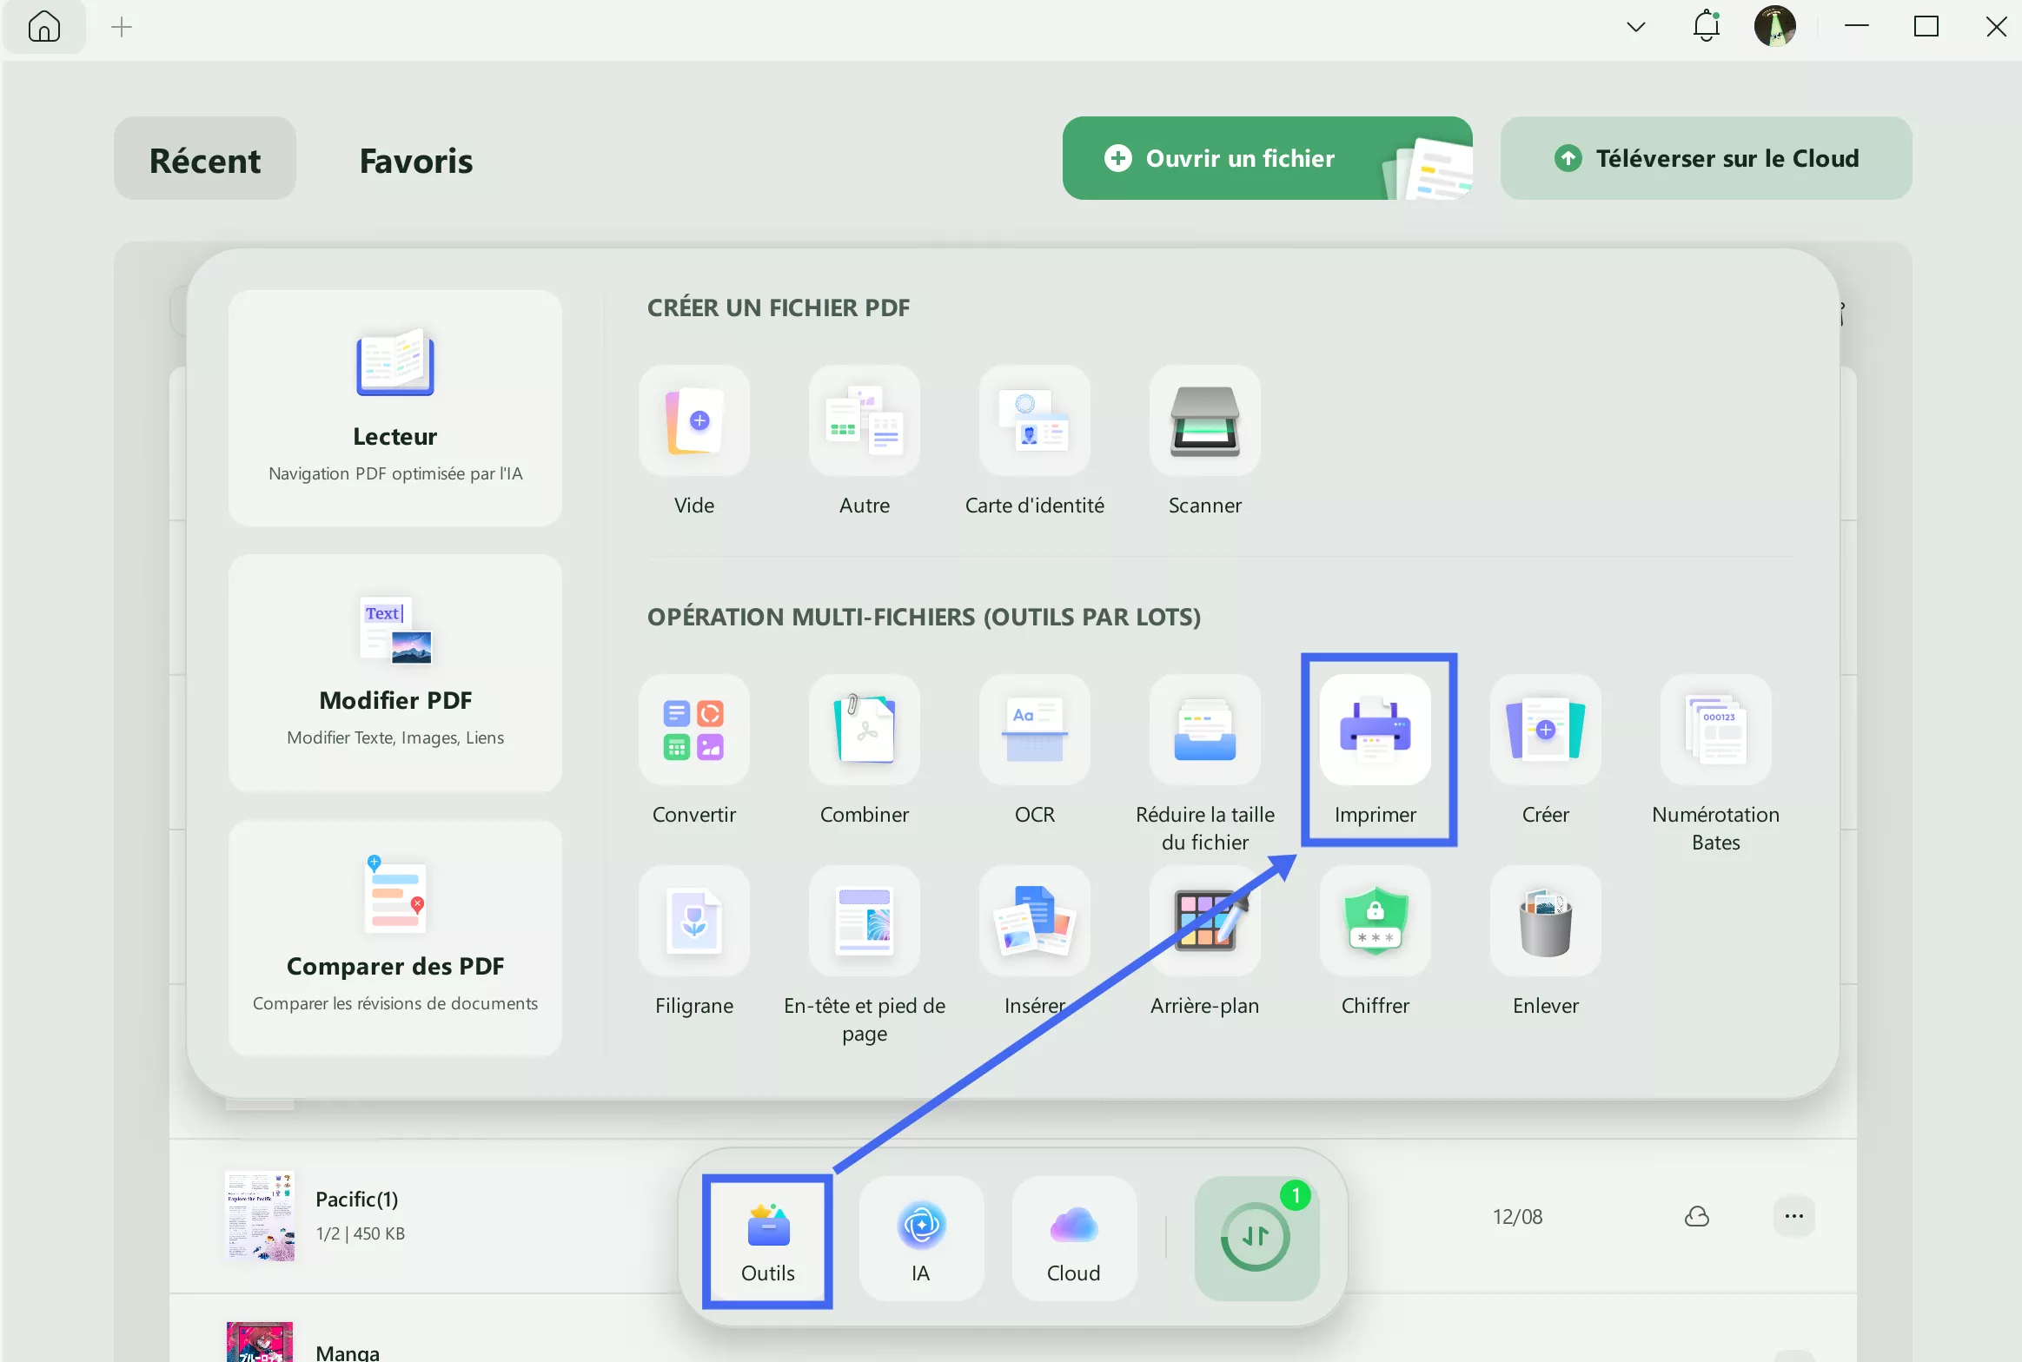This screenshot has height=1362, width=2022.
Task: Click the Pacific(1) file thumbnail
Action: (260, 1215)
